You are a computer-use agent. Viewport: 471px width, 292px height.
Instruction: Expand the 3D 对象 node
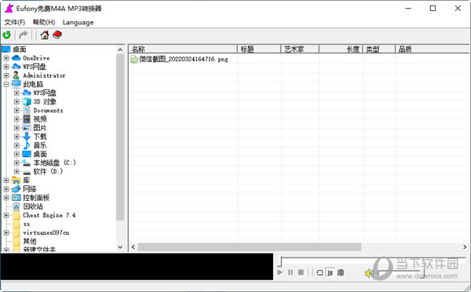[x=16, y=101]
